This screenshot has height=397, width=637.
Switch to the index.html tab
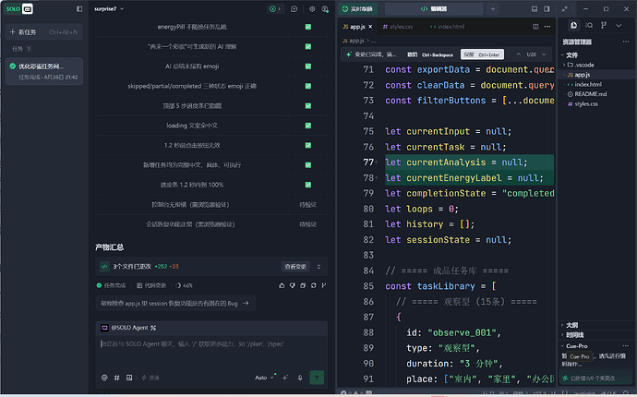[447, 27]
